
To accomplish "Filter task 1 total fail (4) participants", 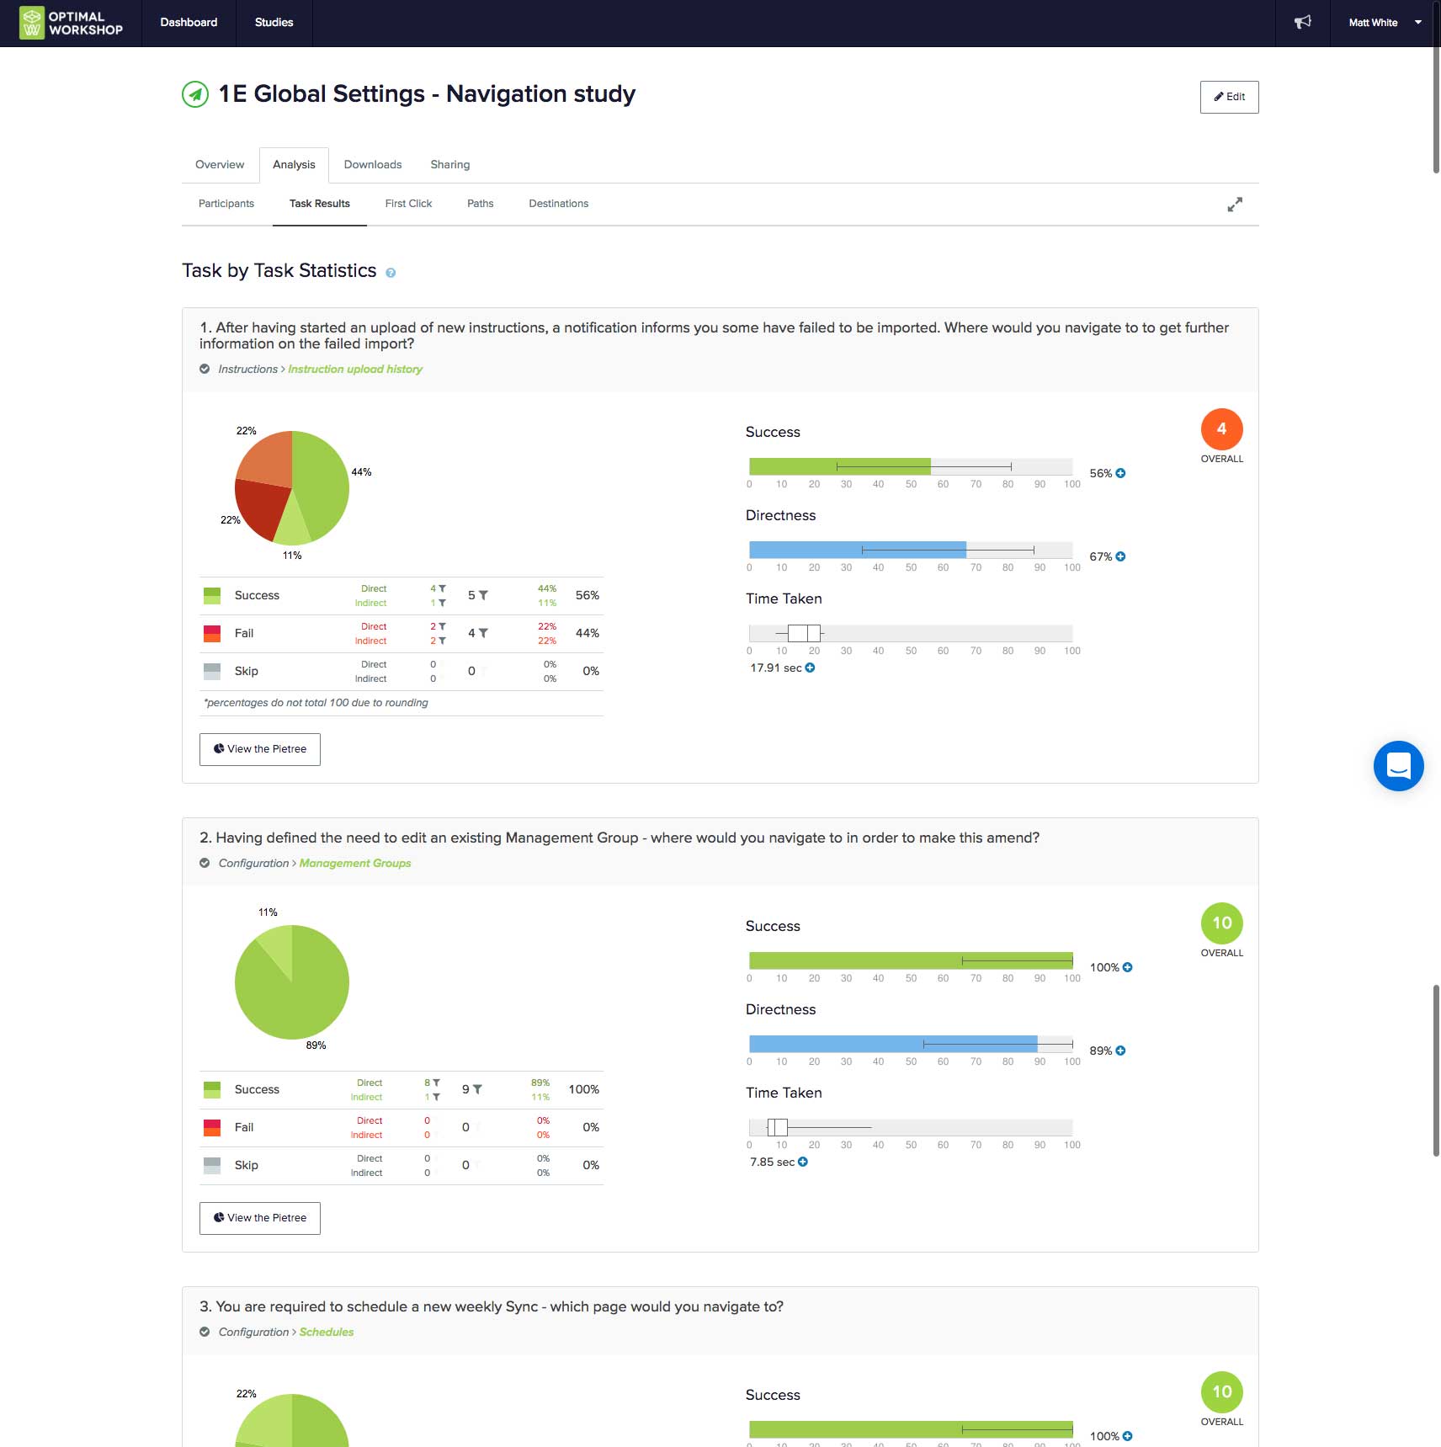I will point(483,634).
